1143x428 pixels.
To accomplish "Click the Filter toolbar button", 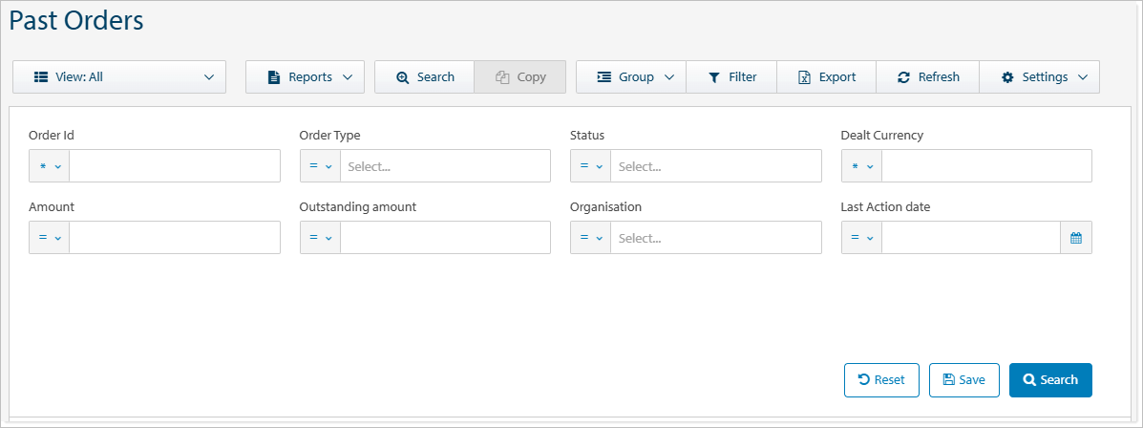I will click(731, 76).
